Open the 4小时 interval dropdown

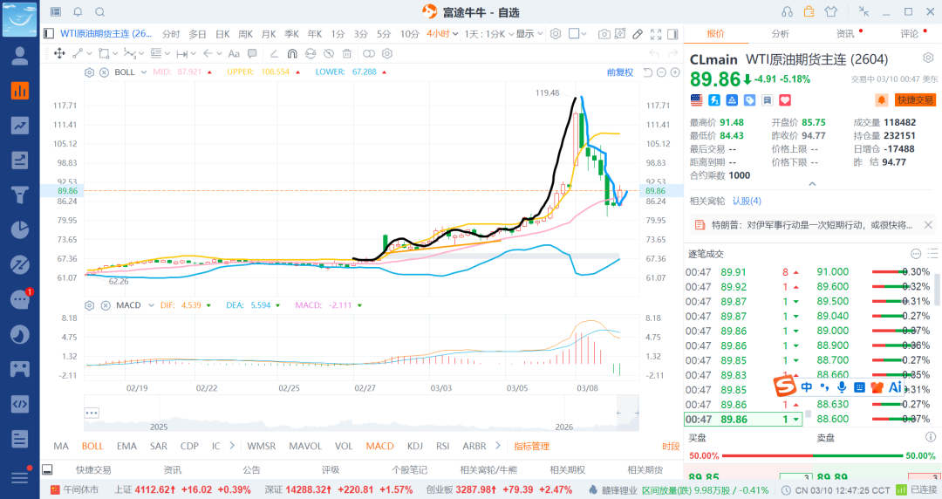[443, 34]
